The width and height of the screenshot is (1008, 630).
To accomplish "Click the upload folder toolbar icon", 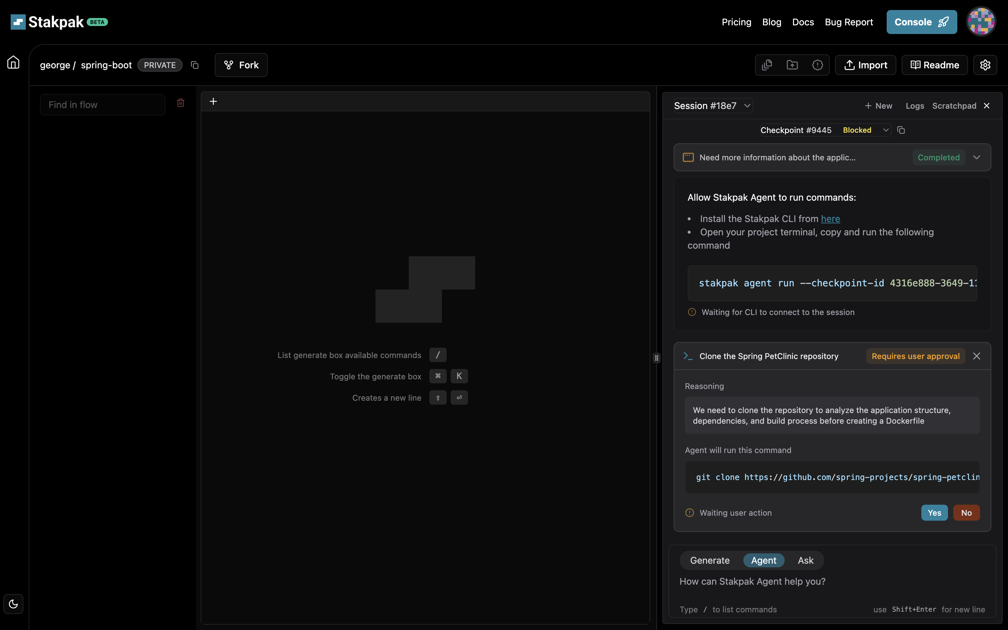I will point(792,65).
